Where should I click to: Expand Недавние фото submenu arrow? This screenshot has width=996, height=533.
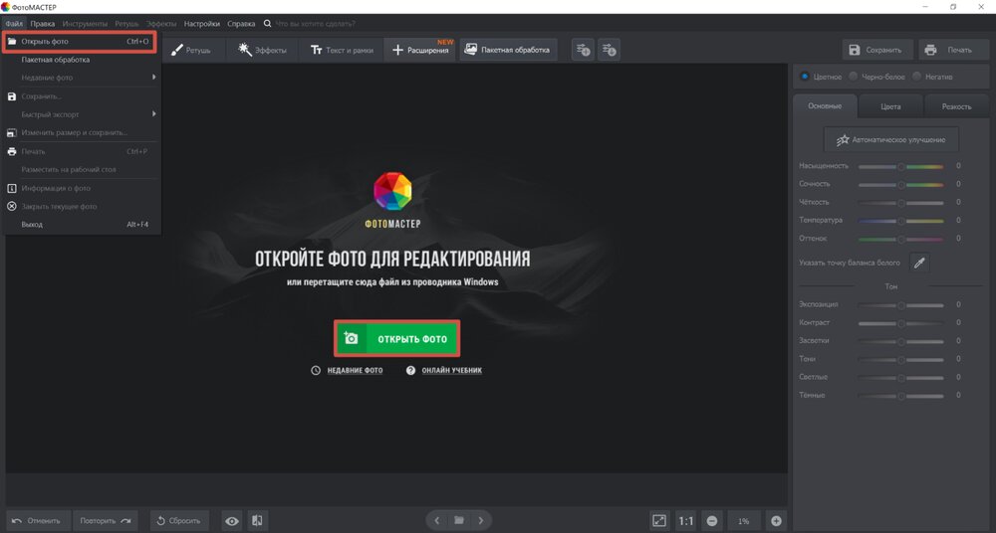tap(153, 78)
